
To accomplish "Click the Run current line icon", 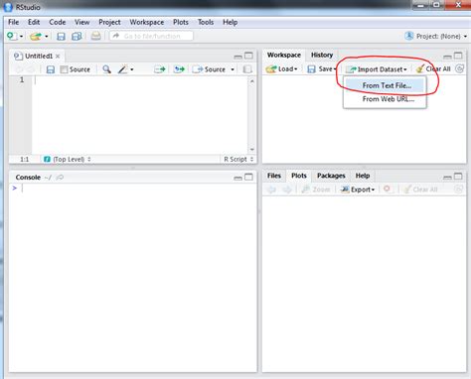I will click(x=160, y=69).
